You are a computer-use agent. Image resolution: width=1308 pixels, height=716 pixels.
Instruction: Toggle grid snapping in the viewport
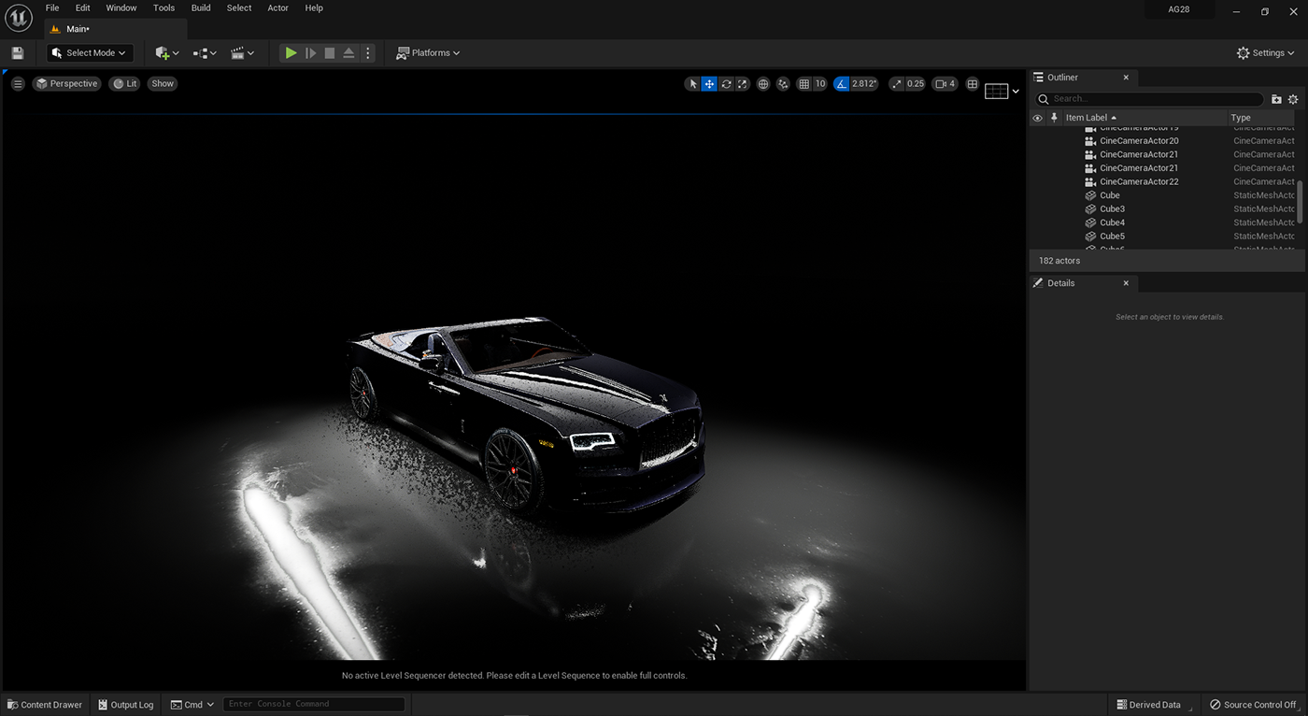(x=803, y=83)
